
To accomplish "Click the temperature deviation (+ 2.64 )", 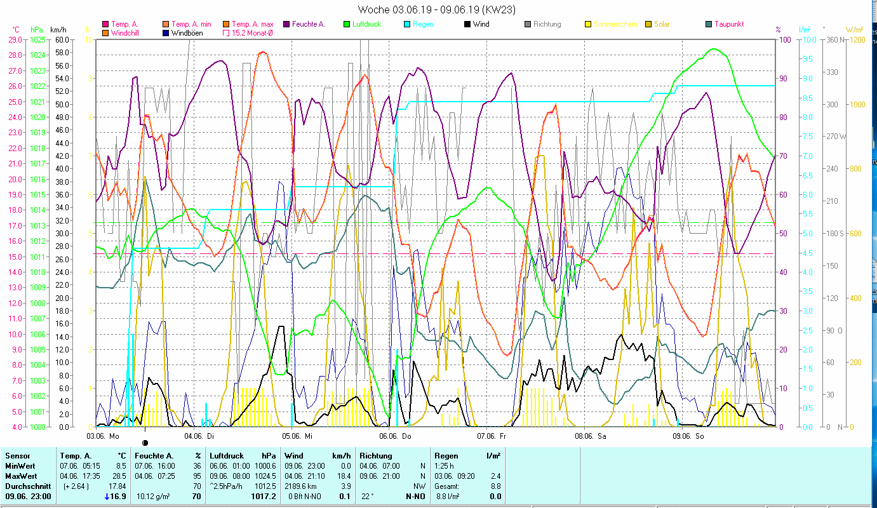I will tap(76, 486).
